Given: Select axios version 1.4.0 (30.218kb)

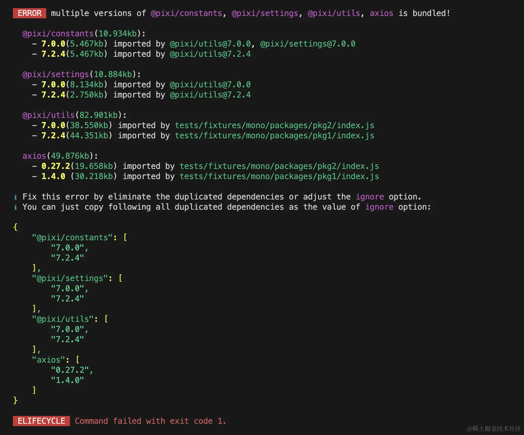Looking at the screenshot, I should pyautogui.click(x=79, y=176).
